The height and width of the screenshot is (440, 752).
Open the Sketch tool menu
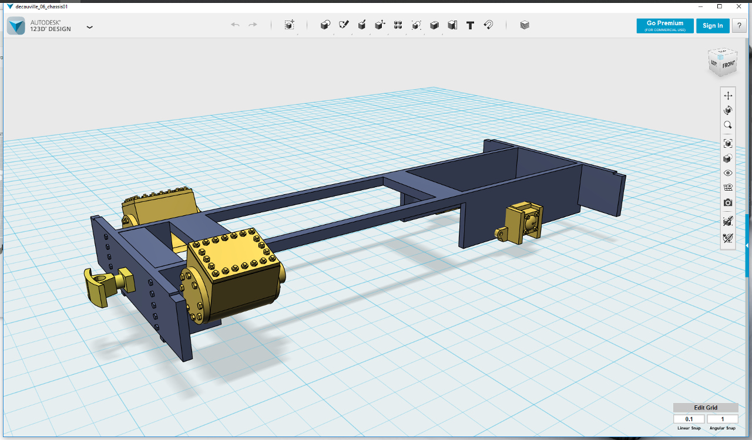pos(344,25)
